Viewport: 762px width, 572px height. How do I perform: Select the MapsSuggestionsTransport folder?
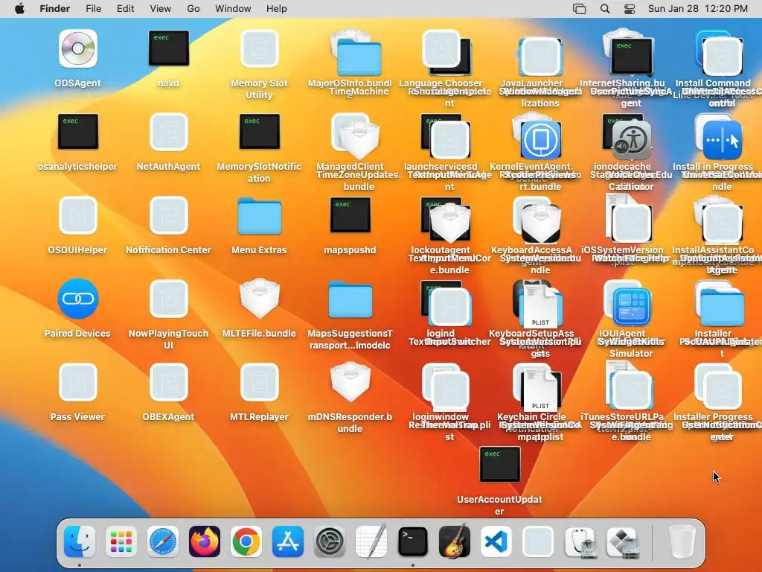coord(350,299)
